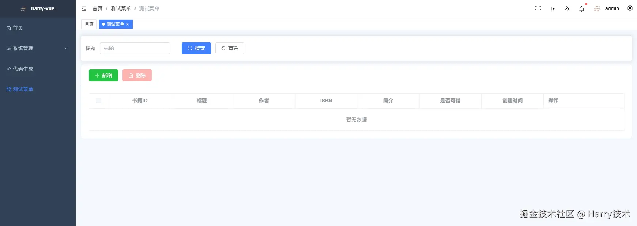This screenshot has width=637, height=226.
Task: Click the 操作 column header
Action: [x=584, y=101]
